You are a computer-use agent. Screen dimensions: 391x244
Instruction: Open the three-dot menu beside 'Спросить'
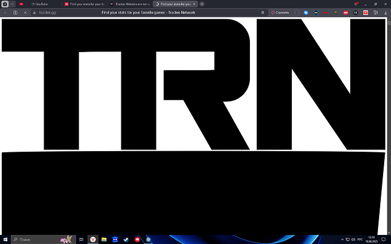pyautogui.click(x=295, y=12)
